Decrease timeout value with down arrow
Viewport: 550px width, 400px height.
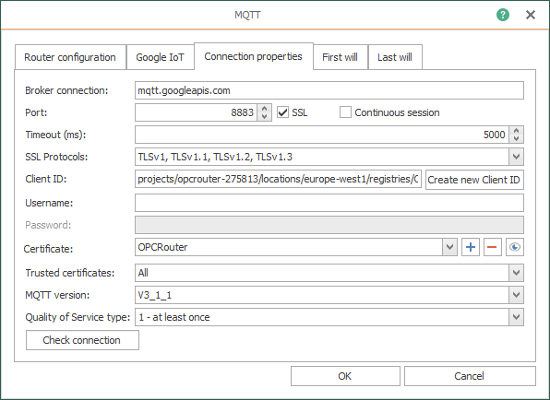click(x=516, y=138)
